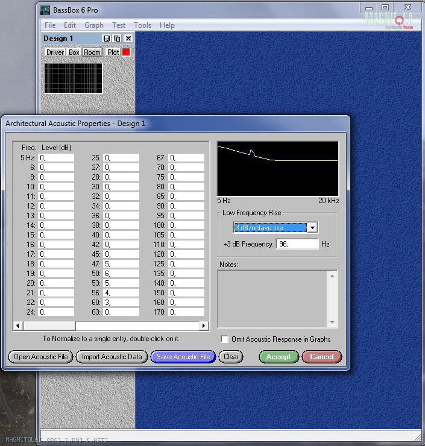Click the 56 Hz level field showing 4
This screenshot has height=446, width=425.
[x=121, y=293]
